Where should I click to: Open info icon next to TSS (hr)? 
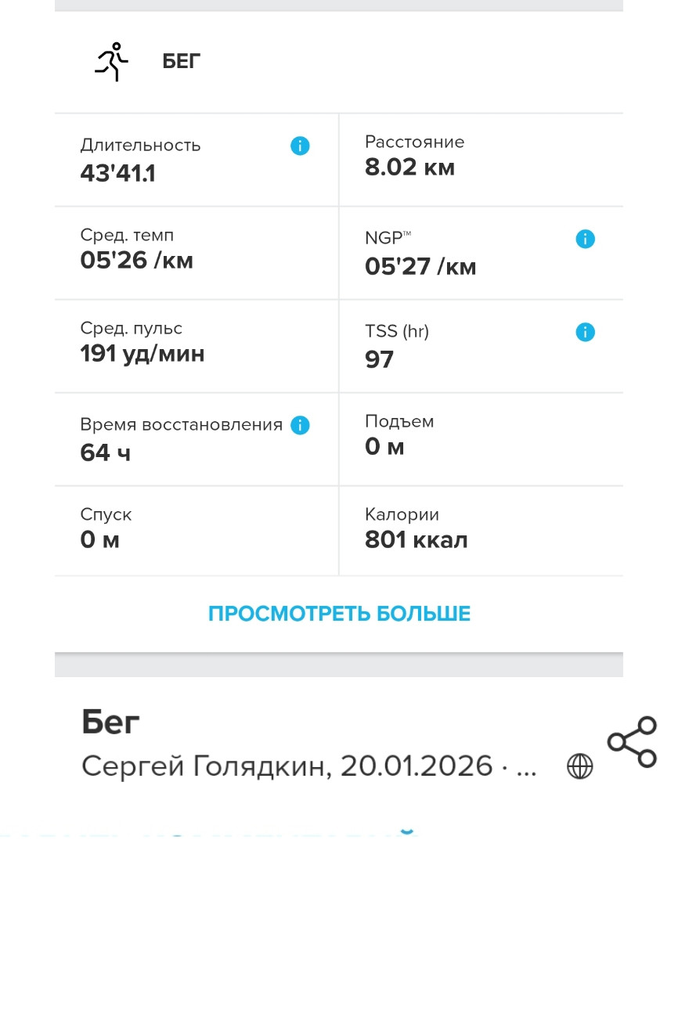(585, 332)
